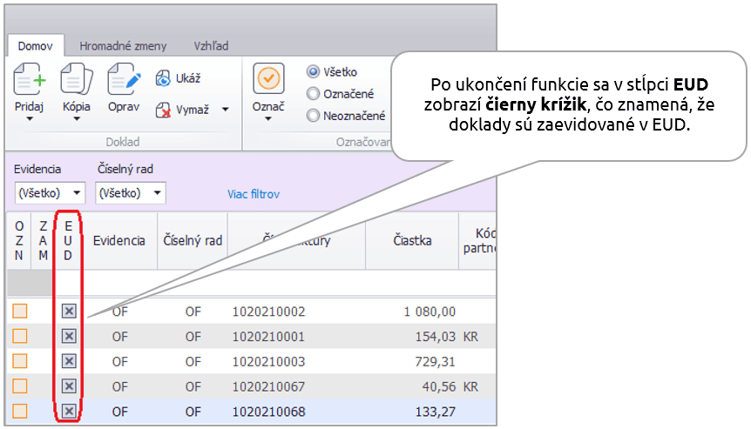The height and width of the screenshot is (429, 751).
Task: Switch to the Hromadné zmeny tab
Action: point(123,46)
